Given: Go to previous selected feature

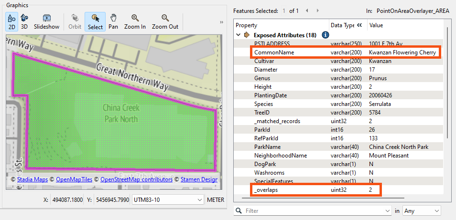Looking at the screenshot, I should [x=306, y=10].
